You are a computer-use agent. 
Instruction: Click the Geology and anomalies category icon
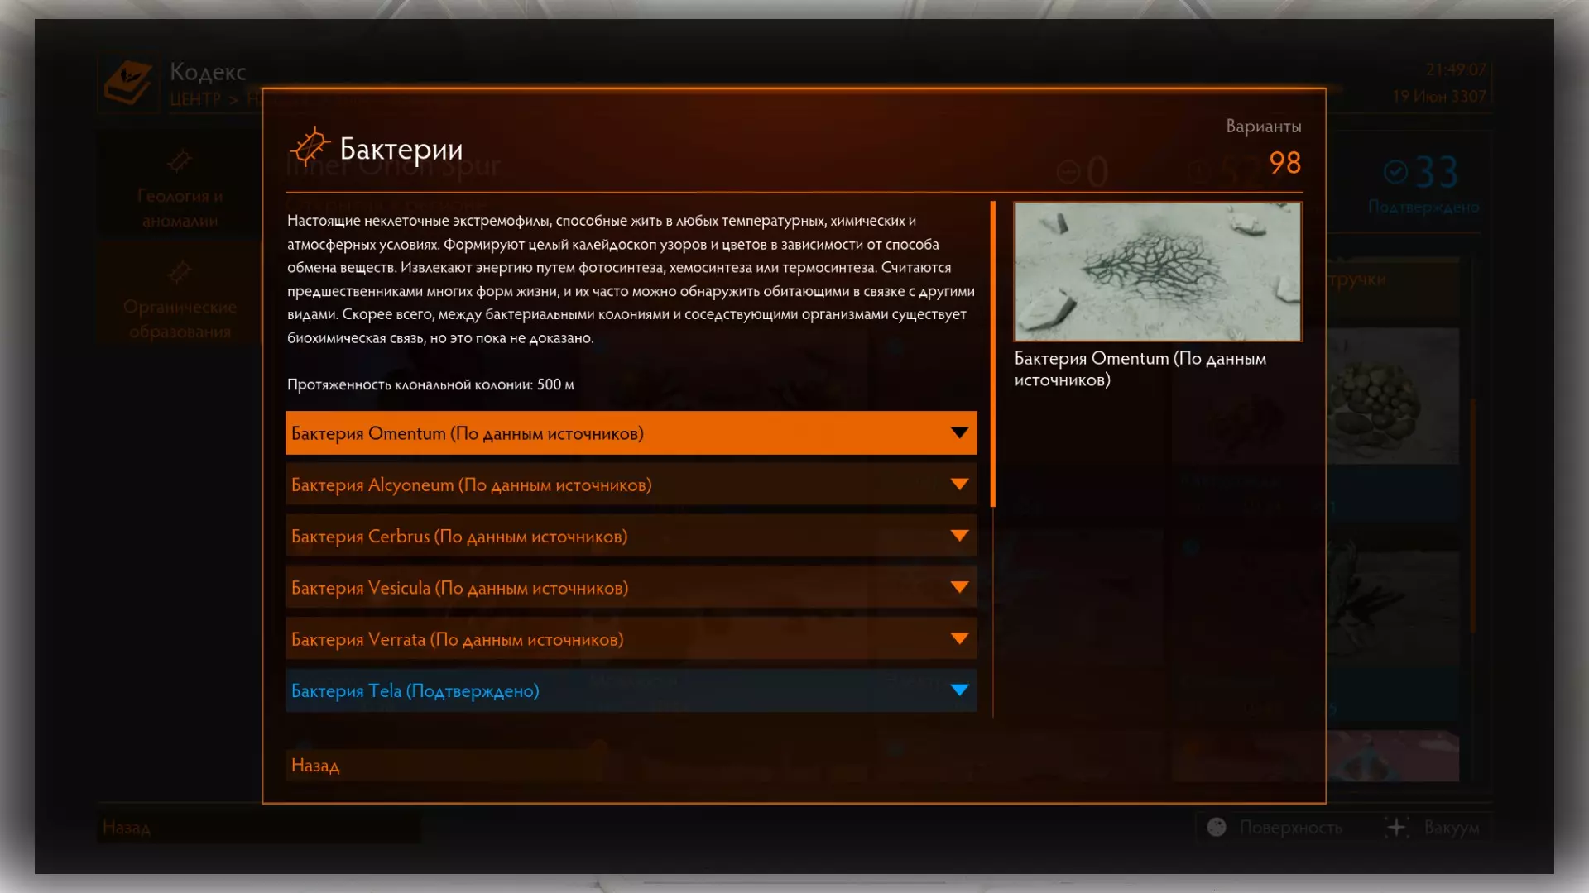click(x=180, y=160)
